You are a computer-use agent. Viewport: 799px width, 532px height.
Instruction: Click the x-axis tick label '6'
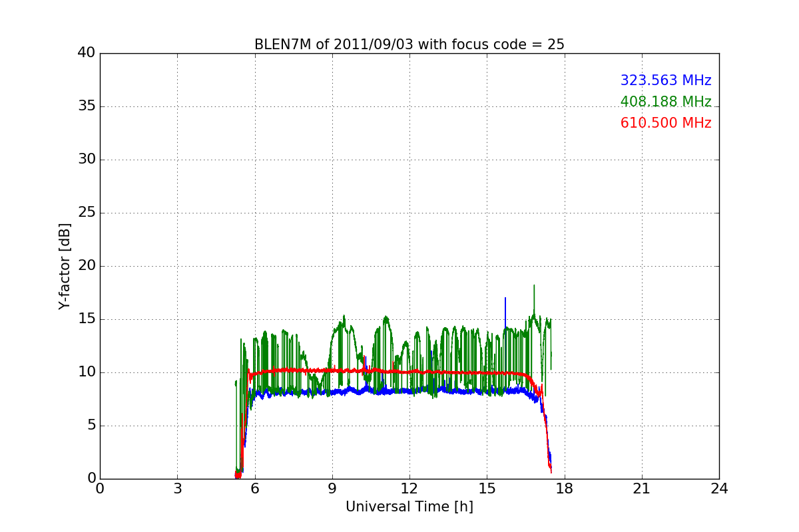point(255,488)
